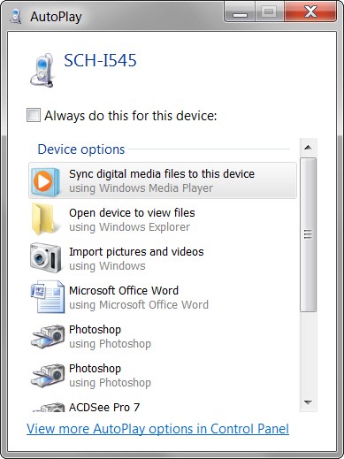344x459 pixels.
Task: Click the SCH-I545 media device icon
Action: (x=42, y=70)
